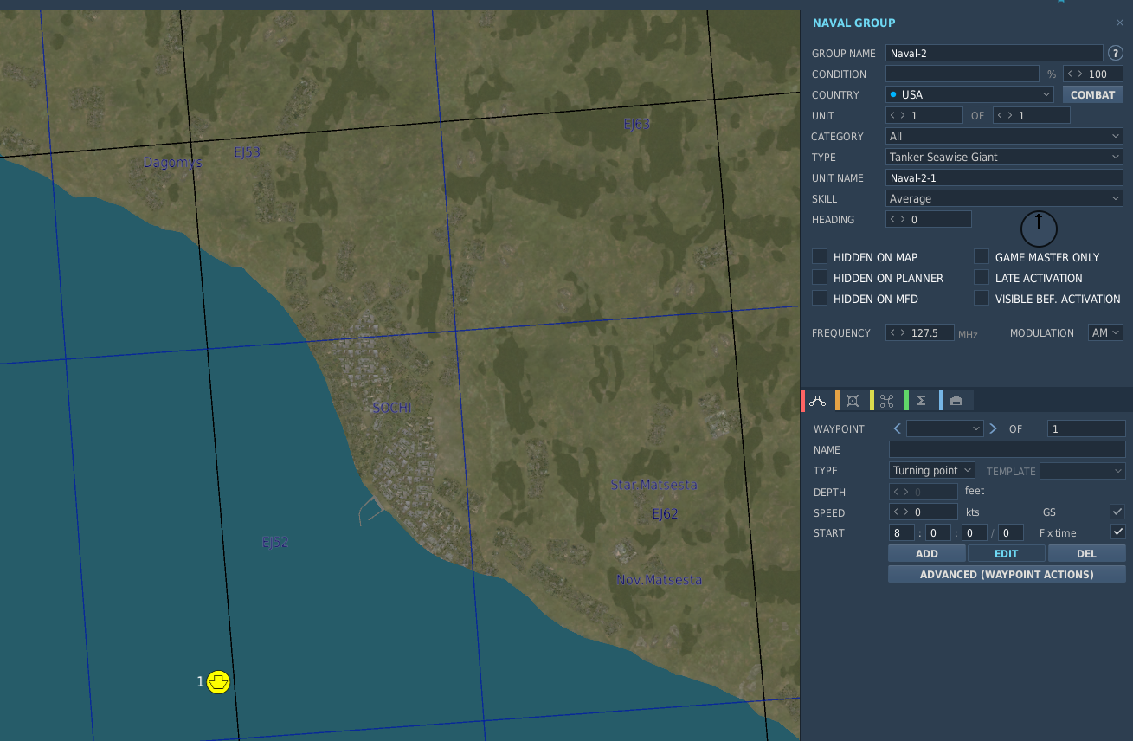This screenshot has width=1133, height=741.
Task: Click the Nov.Matsesta label on the map
Action: click(x=660, y=579)
